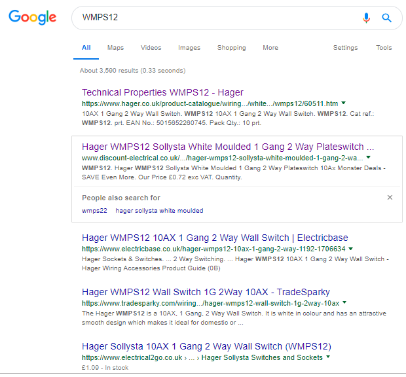Expand the electrical2go result URL dropdown arrow
Viewport: 406px width, 377px height.
pos(329,357)
